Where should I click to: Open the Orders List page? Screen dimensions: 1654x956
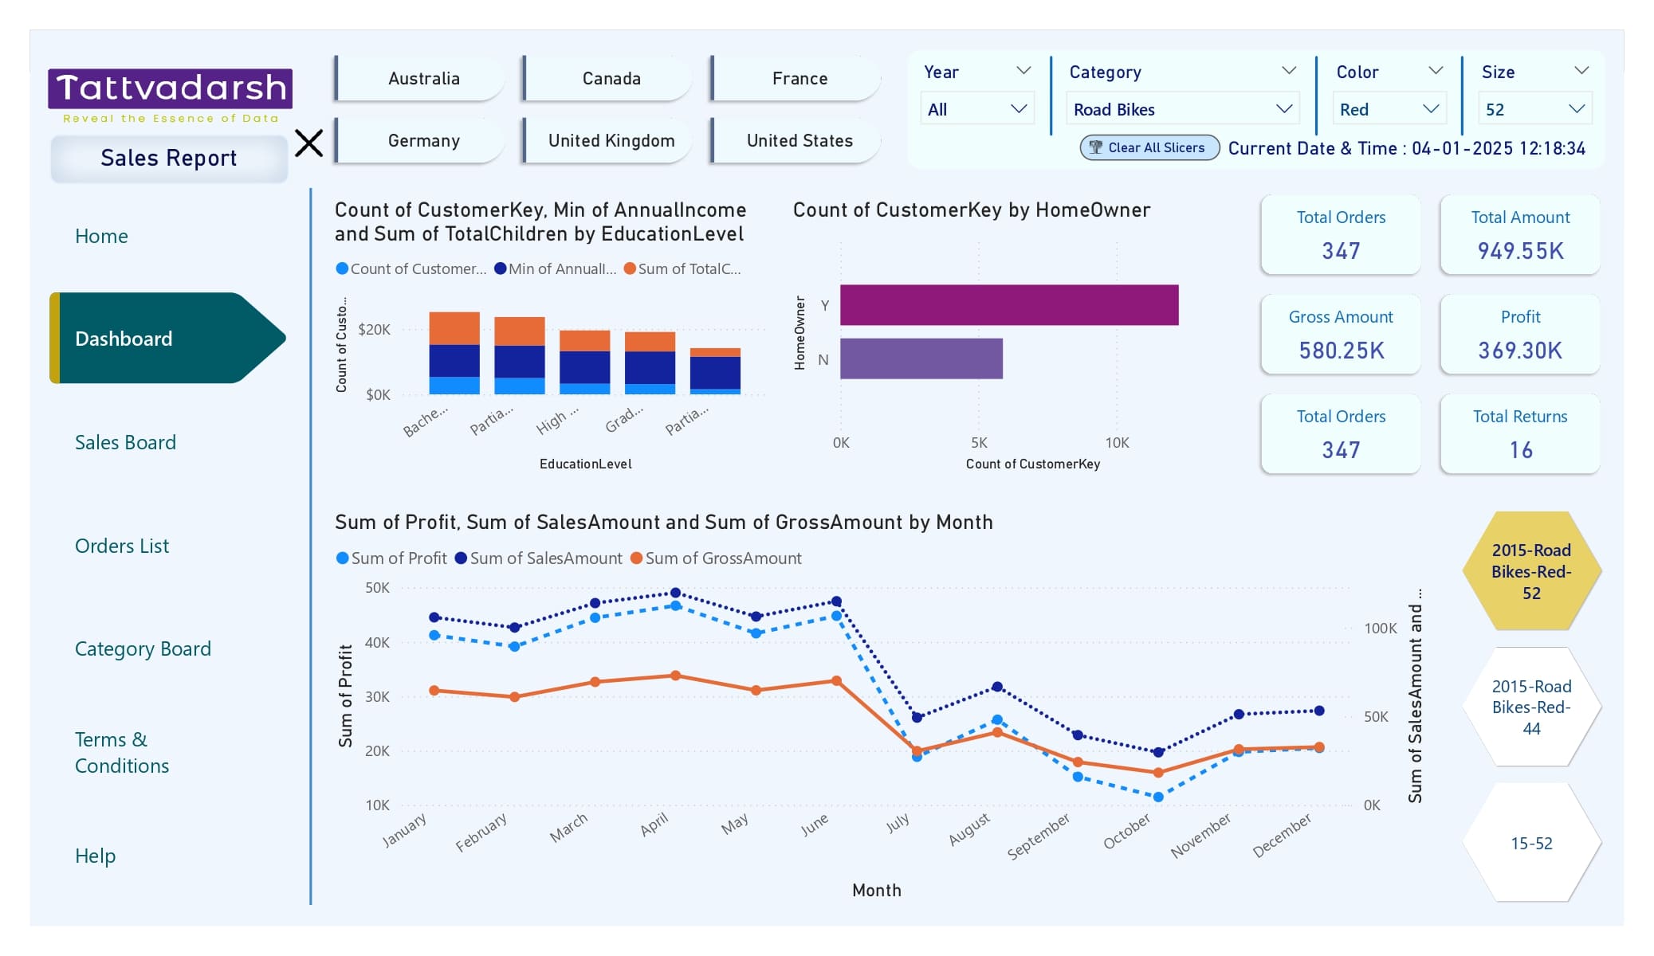tap(122, 546)
